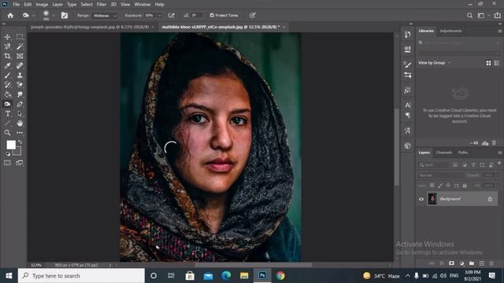Click the Windows search box on taskbar
This screenshot has width=504, height=283.
81,276
